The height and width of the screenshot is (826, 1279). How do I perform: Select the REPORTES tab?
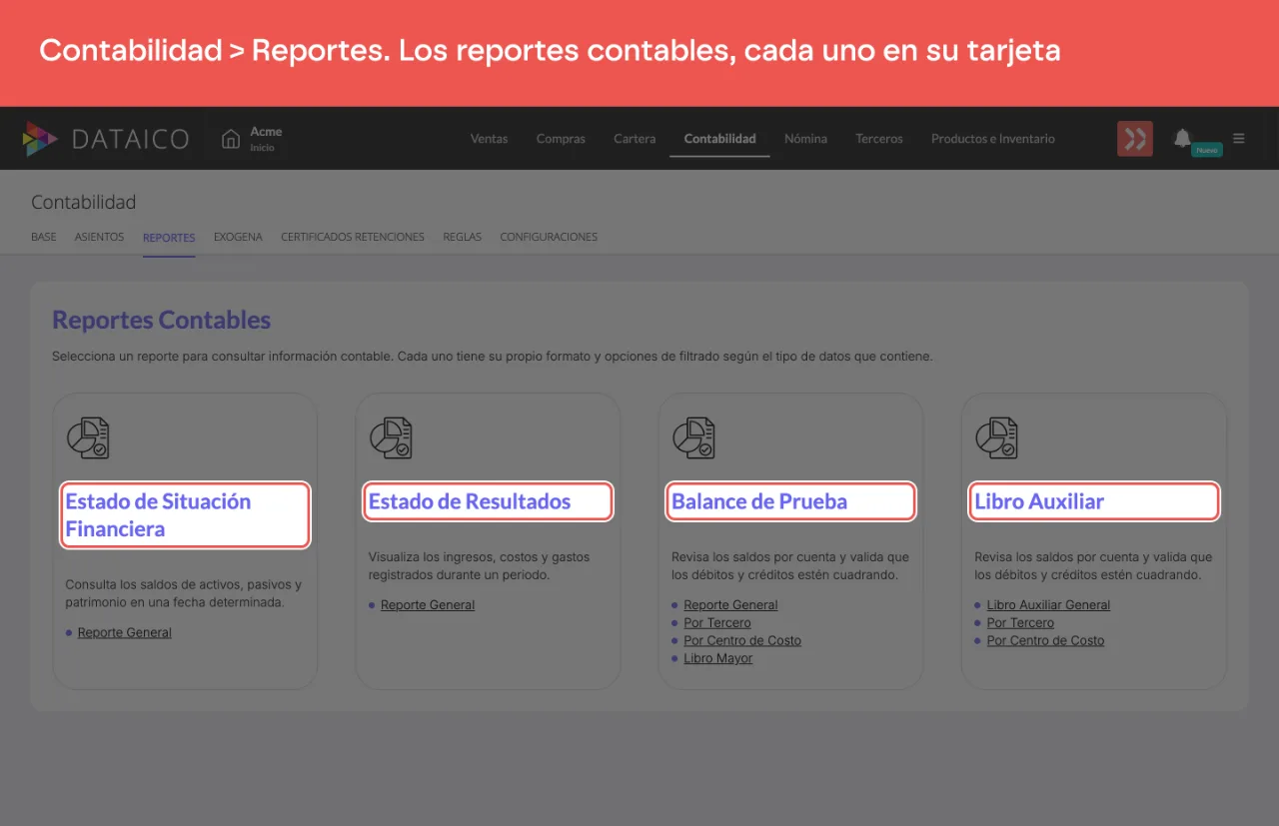coord(169,238)
